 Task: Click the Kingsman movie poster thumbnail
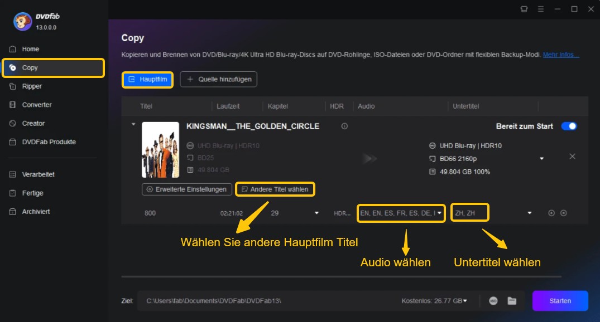[160, 150]
